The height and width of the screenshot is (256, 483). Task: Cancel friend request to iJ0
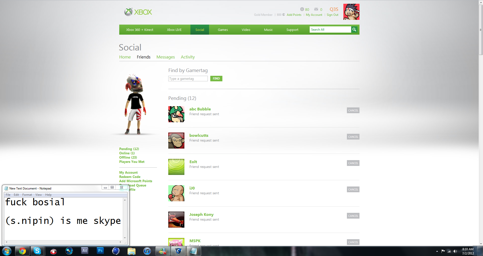click(353, 189)
